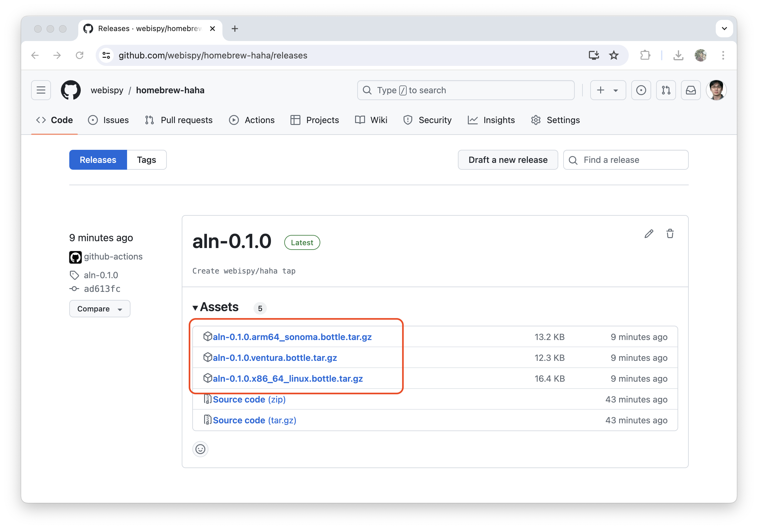Screen dimensions: 758x529
Task: Open the webispy owner link
Action: pyautogui.click(x=107, y=90)
